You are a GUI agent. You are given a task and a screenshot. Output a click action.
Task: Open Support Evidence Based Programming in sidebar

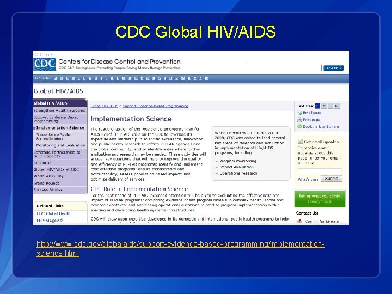point(59,119)
